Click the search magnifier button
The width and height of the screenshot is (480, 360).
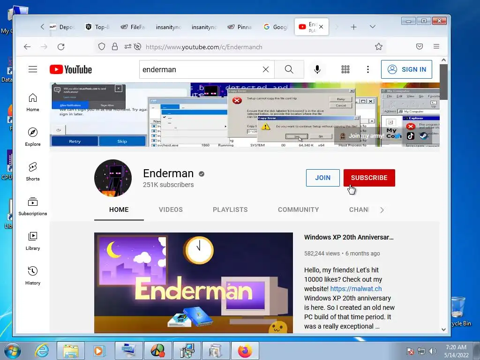[x=289, y=69]
